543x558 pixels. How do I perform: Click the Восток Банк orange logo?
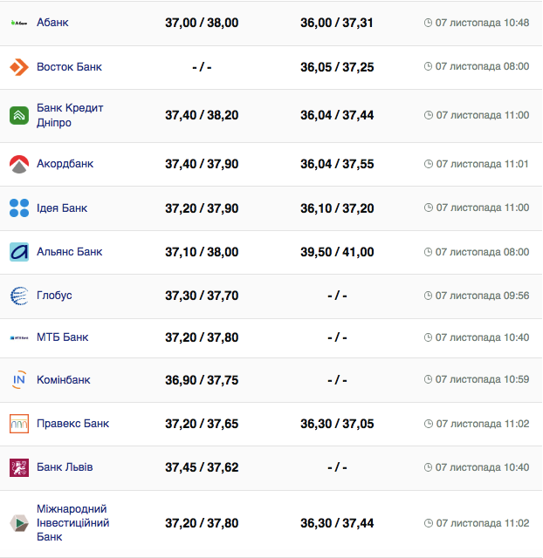(19, 67)
